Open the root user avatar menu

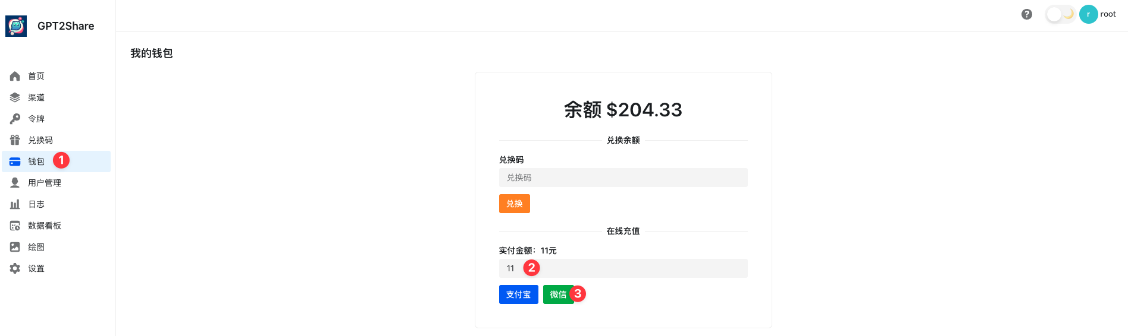point(1088,14)
